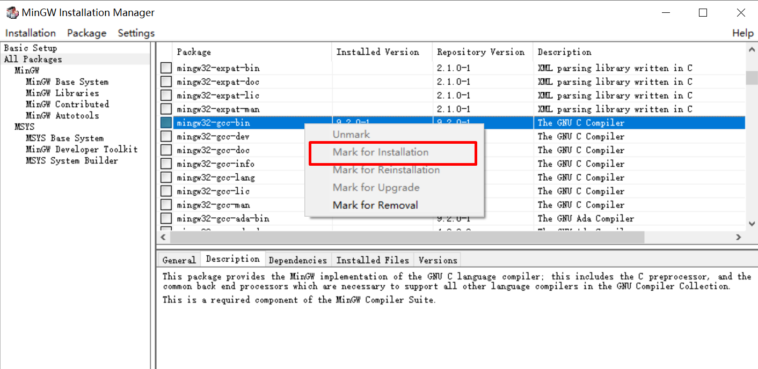
Task: Toggle checkbox for mingw32-gcc-ada-bin
Action: tap(166, 218)
